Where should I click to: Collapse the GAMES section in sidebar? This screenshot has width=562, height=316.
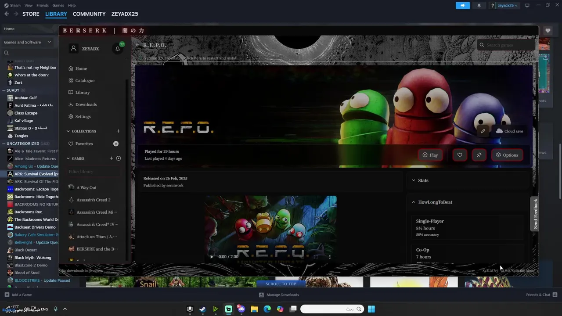[x=68, y=158]
